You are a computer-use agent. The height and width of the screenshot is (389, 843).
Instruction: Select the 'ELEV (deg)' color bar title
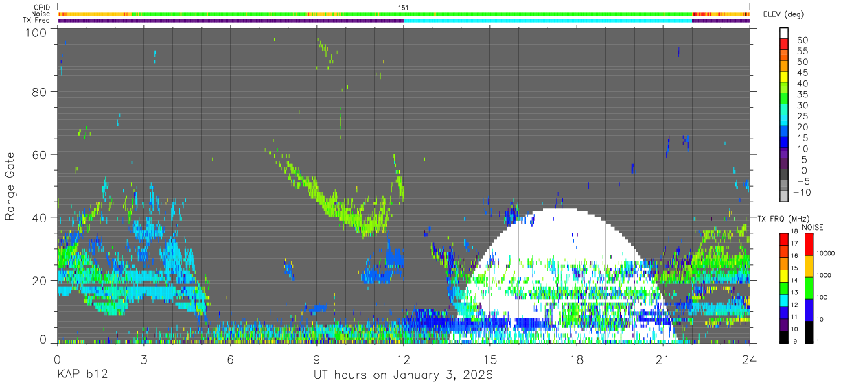click(x=783, y=14)
